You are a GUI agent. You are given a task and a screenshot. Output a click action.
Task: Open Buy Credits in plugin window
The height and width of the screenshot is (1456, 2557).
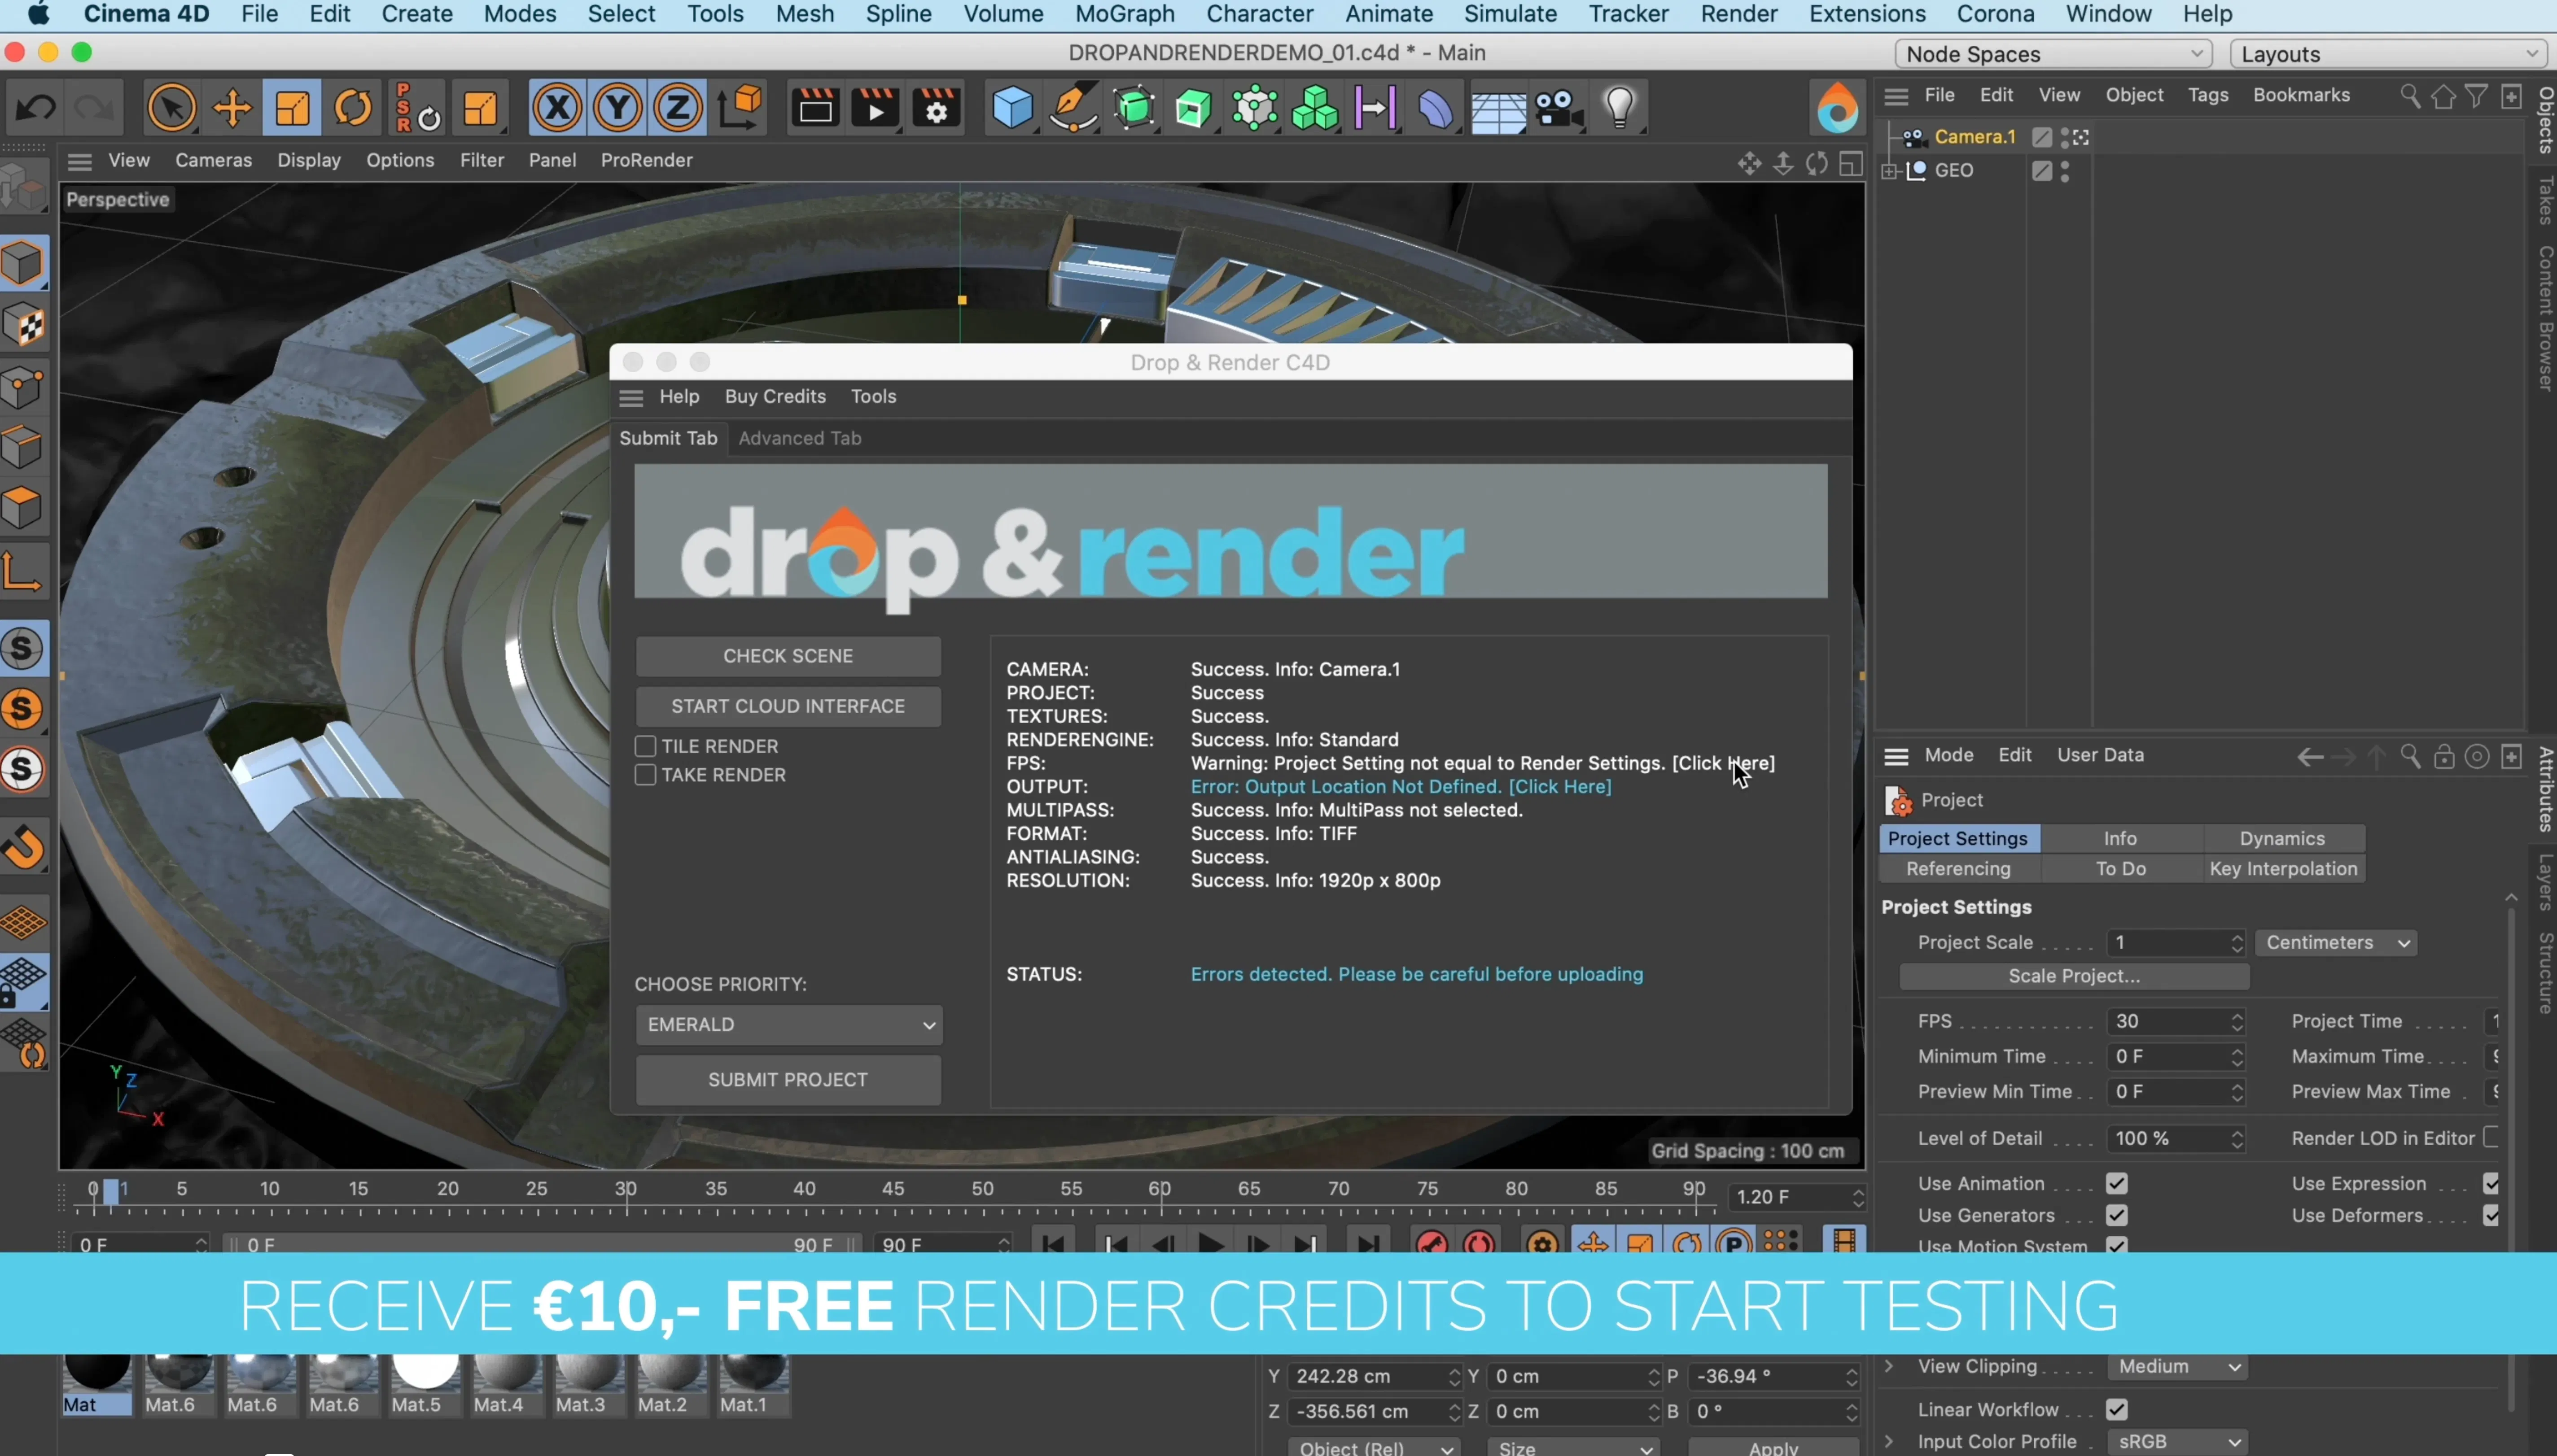[775, 396]
